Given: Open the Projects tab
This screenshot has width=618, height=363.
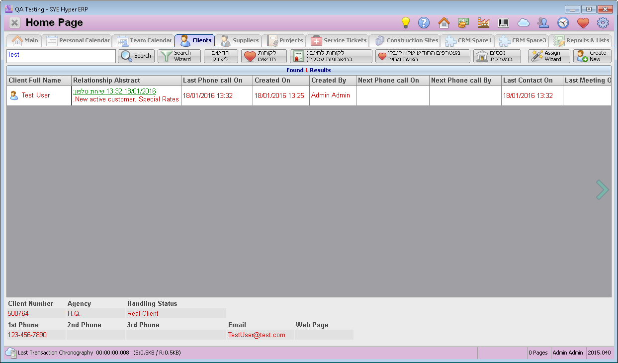Looking at the screenshot, I should tap(285, 40).
